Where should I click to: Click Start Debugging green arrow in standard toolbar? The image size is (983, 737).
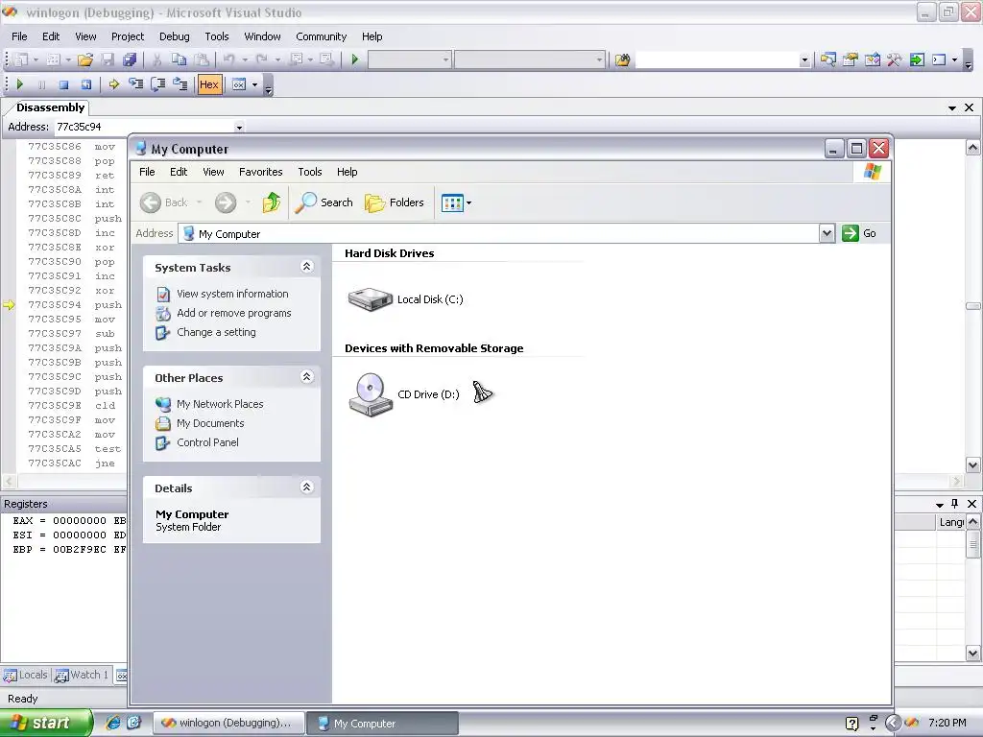click(x=355, y=60)
